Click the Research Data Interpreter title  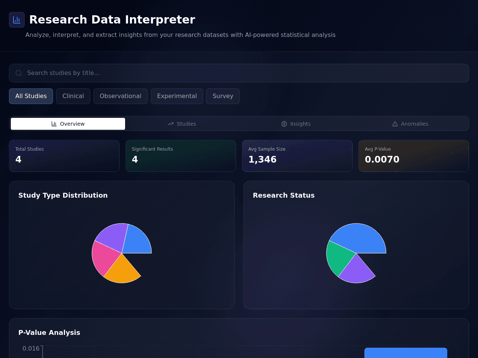pyautogui.click(x=112, y=20)
